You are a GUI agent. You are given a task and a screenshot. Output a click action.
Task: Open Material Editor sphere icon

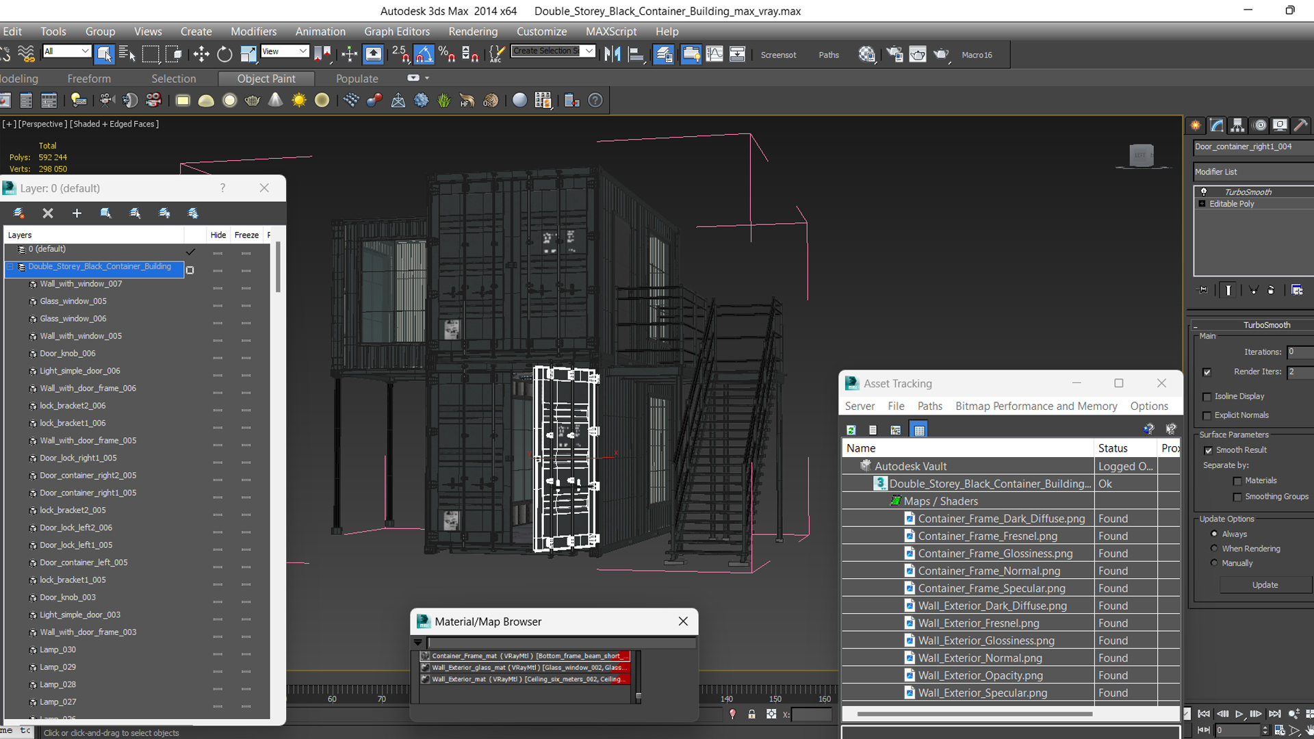pyautogui.click(x=866, y=54)
